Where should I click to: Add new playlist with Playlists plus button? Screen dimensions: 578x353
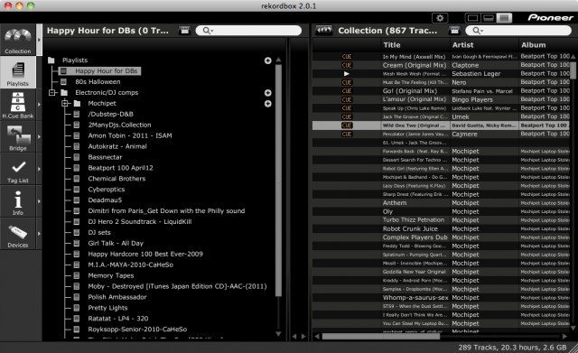[x=268, y=60]
